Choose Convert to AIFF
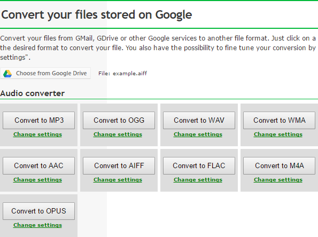Image resolution: width=318 pixels, height=237 pixels. [x=119, y=165]
